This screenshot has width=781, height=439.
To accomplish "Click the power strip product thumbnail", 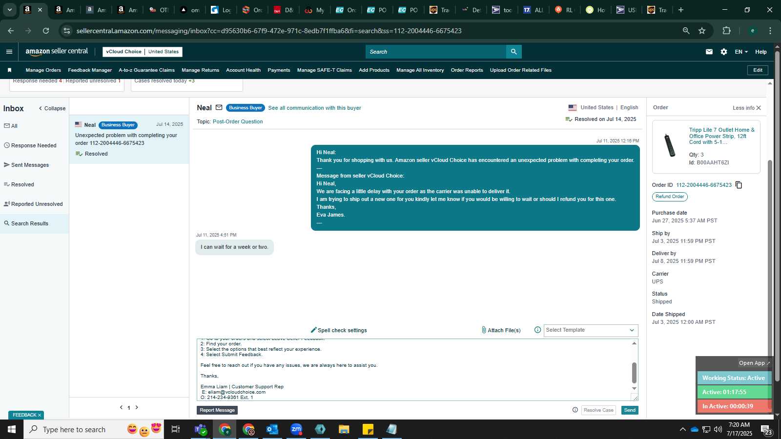I will coord(670,145).
